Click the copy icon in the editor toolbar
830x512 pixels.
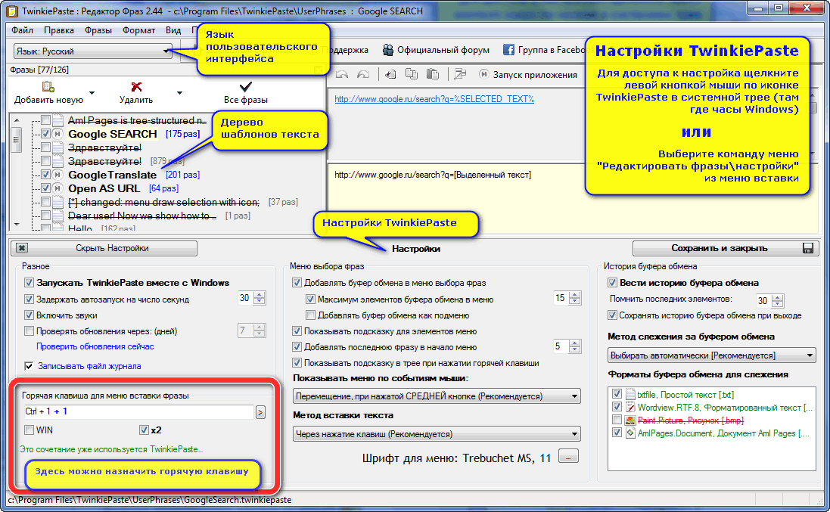(412, 75)
